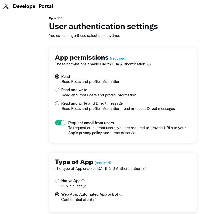
Task: Click the info icon beside OAuth 2.0 Authentication
Action: coord(145,169)
